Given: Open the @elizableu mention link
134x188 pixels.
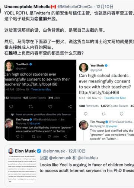Looking at the screenshot, I should [x=87, y=158].
